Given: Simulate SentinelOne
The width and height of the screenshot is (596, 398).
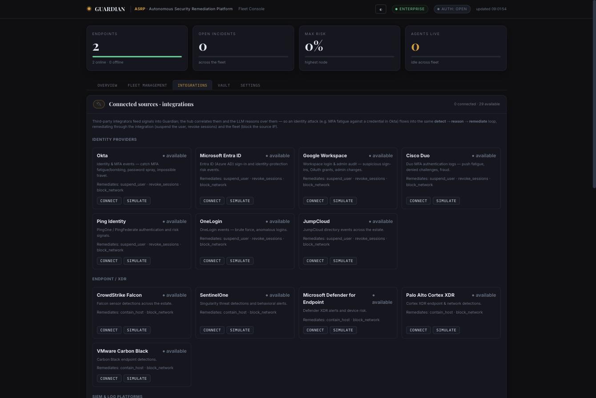Looking at the screenshot, I should [x=240, y=330].
